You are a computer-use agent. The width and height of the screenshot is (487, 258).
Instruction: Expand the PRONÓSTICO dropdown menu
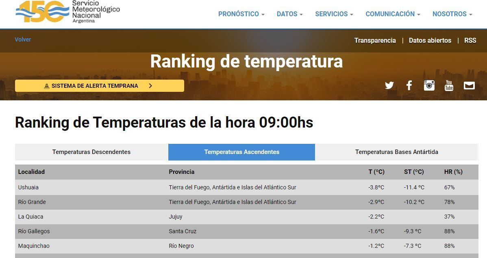coord(241,14)
